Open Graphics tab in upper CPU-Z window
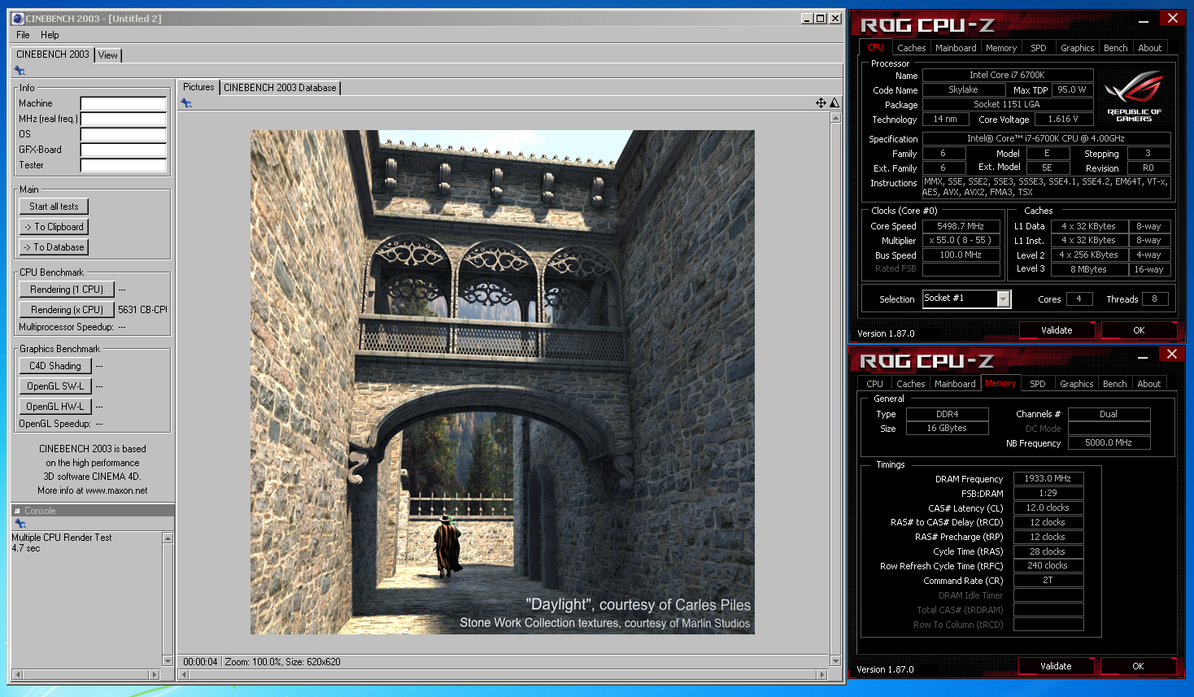Screen dimensions: 1194x697 pyautogui.click(x=1077, y=48)
